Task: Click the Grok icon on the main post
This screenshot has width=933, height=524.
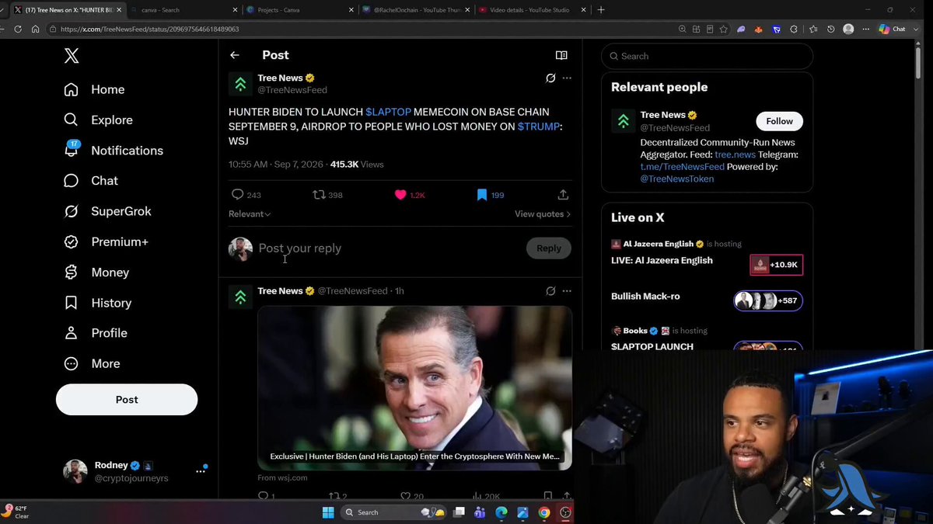Action: pos(550,78)
